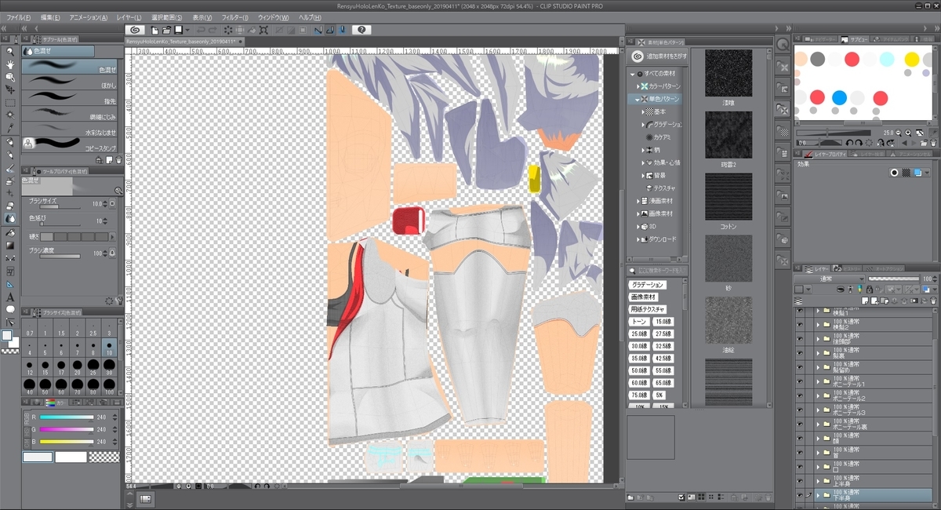
Task: Select the RensyuHoloLenKo_Texture document tab
Action: coord(186,40)
